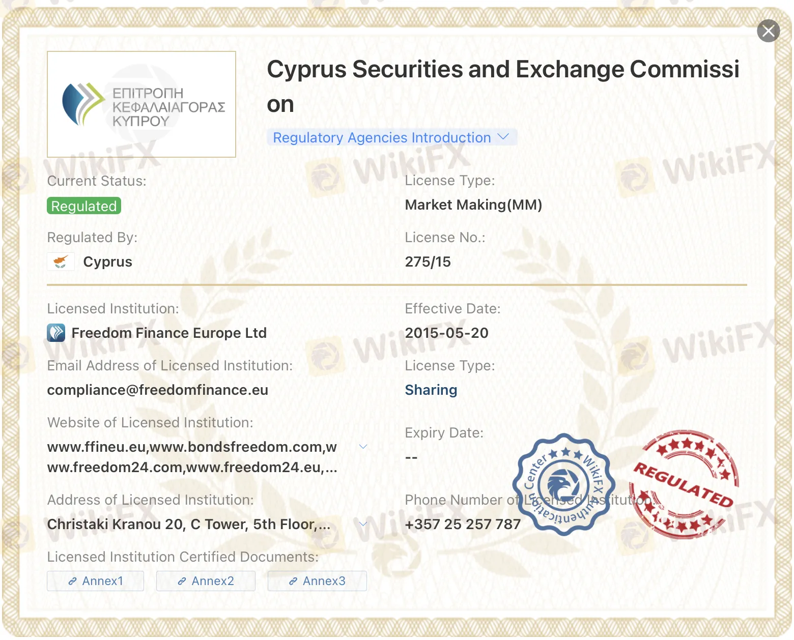Click the link icon in Annex1
The image size is (794, 640).
72,581
